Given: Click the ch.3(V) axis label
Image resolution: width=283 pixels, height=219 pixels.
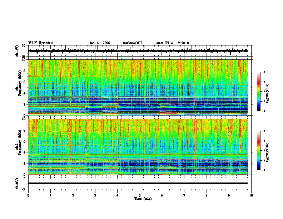Looking at the screenshot, I should pos(17,184).
